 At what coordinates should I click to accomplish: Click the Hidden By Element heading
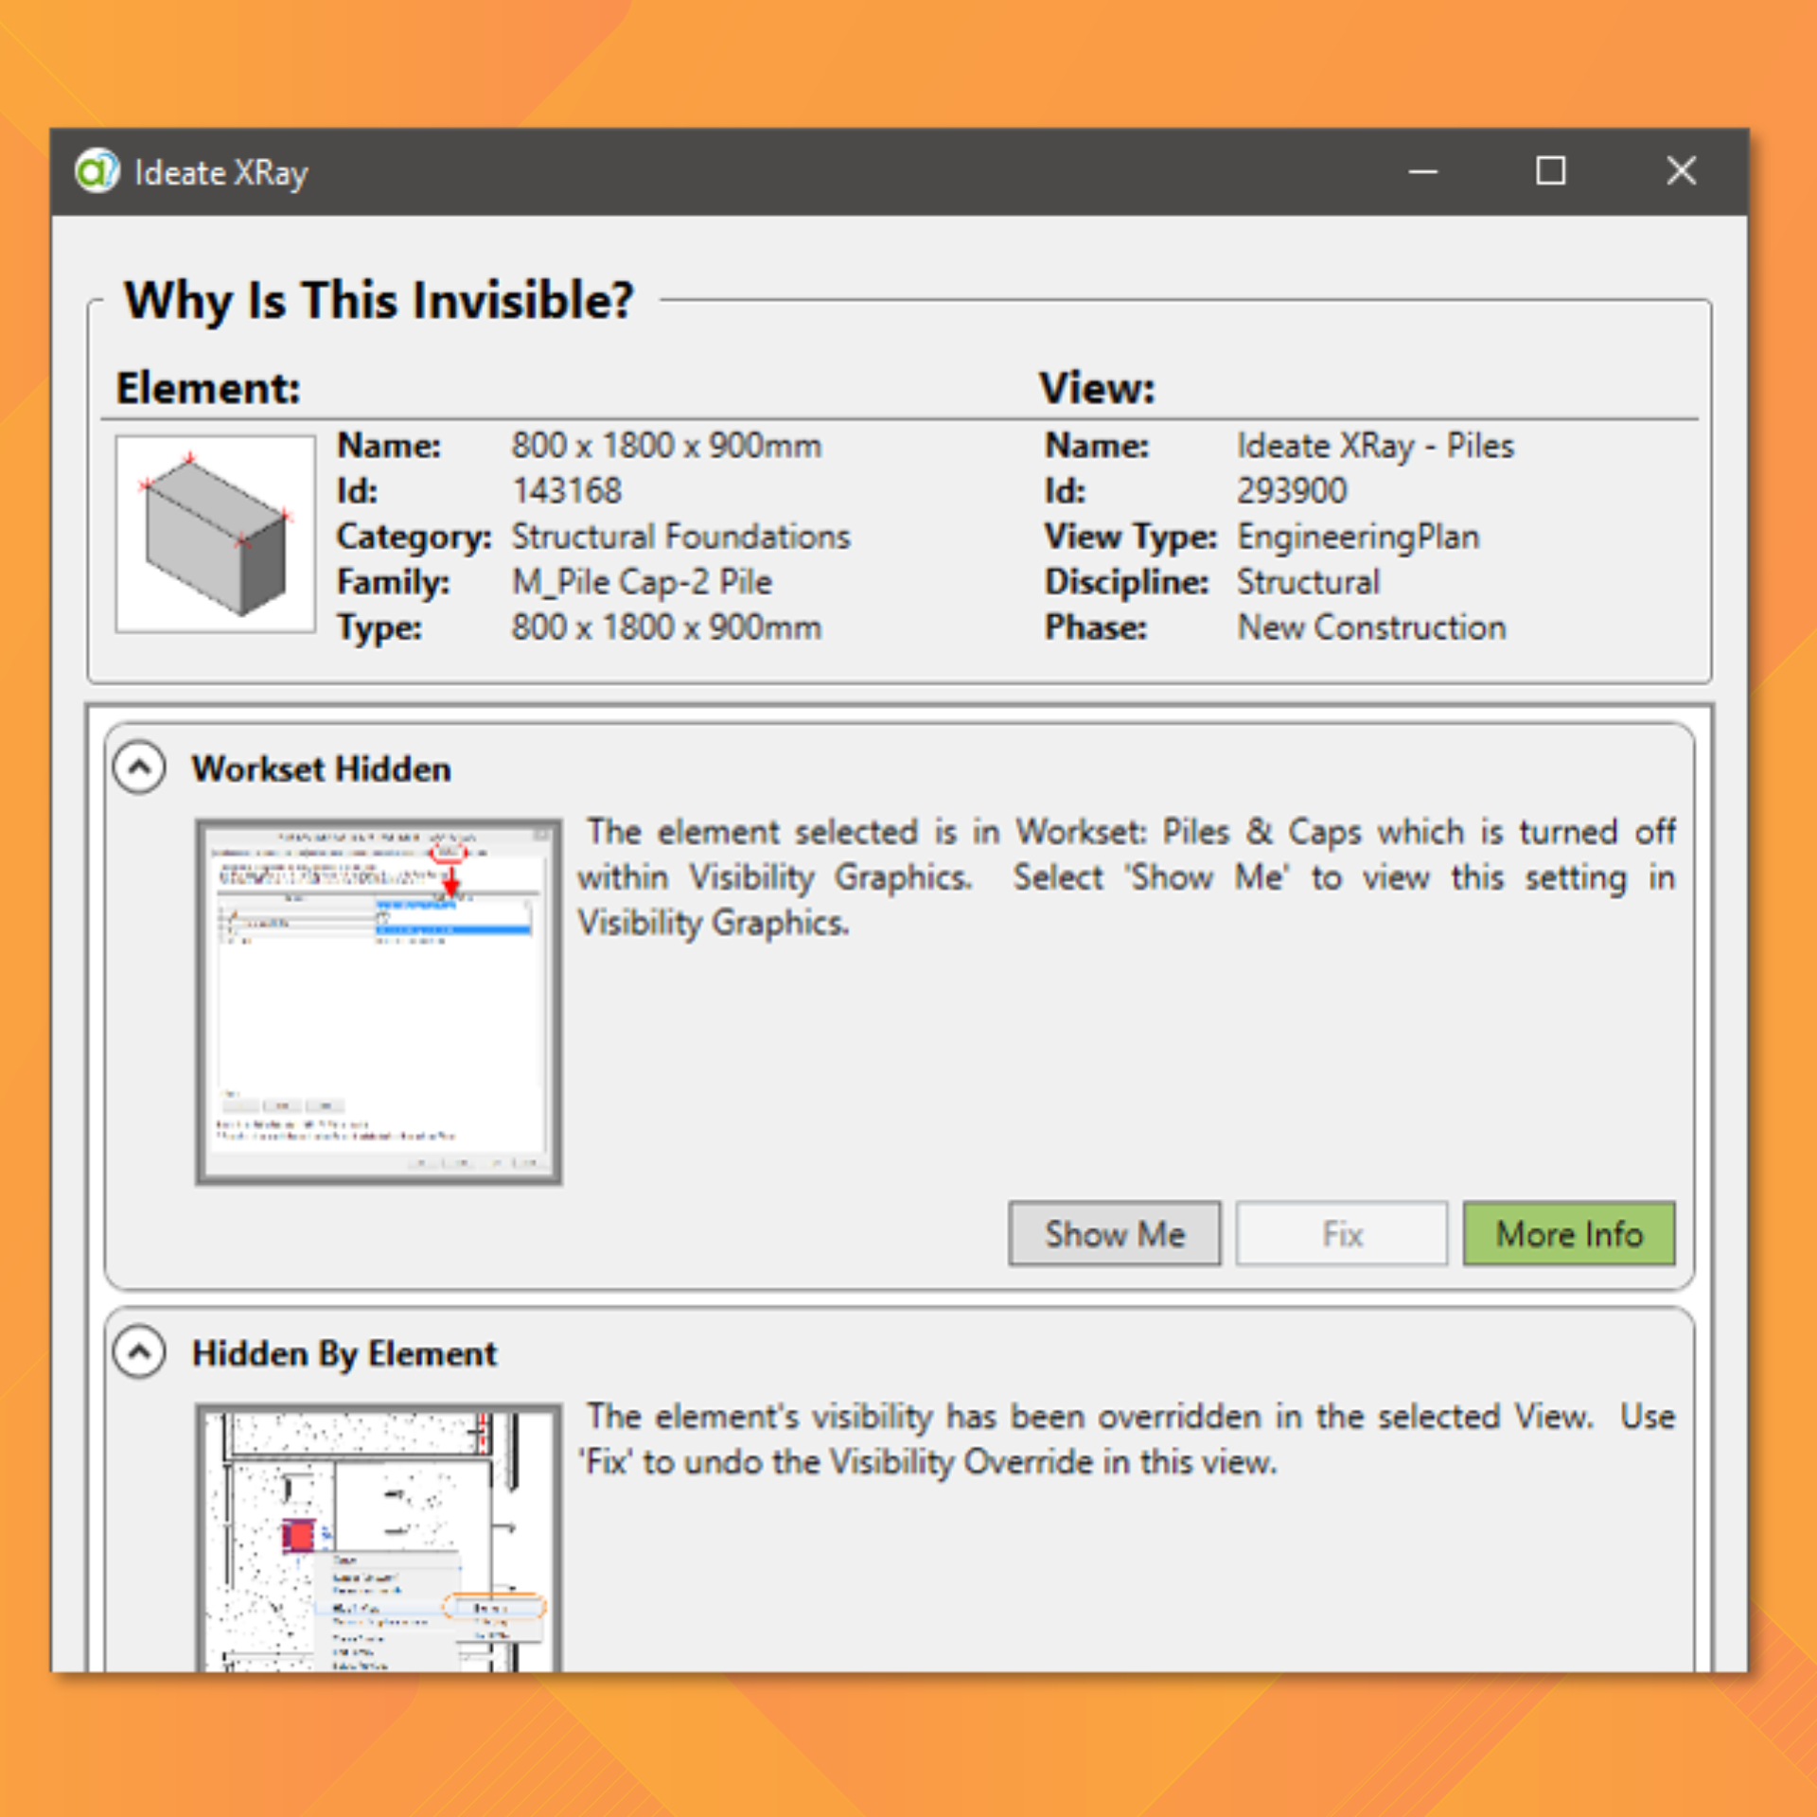[344, 1353]
